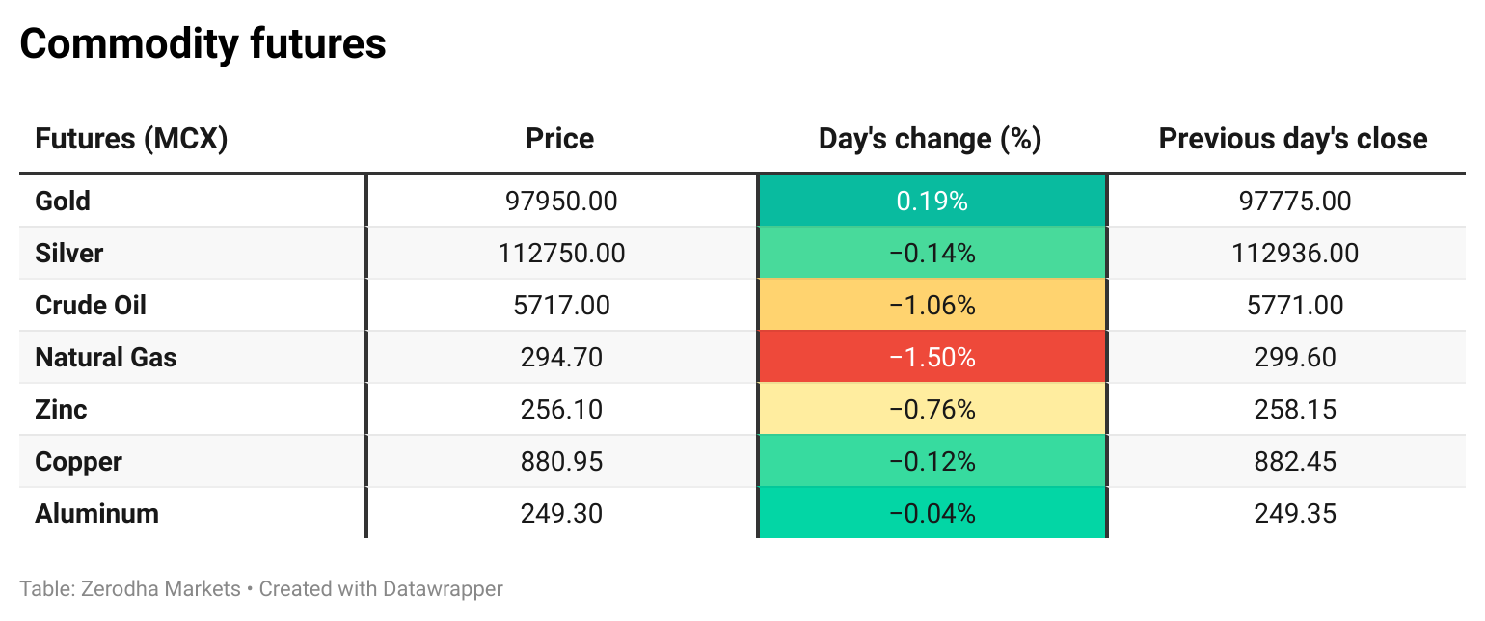Select the Futures (MCX) column header

point(131,139)
